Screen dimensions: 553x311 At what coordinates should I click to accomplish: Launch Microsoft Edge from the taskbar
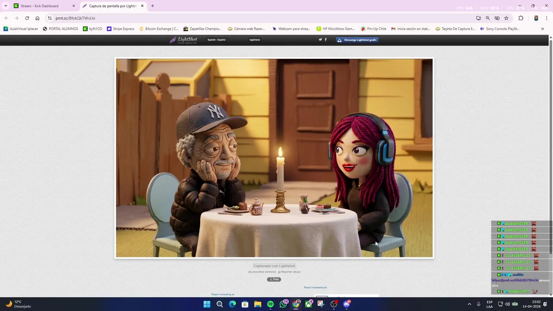click(x=232, y=304)
